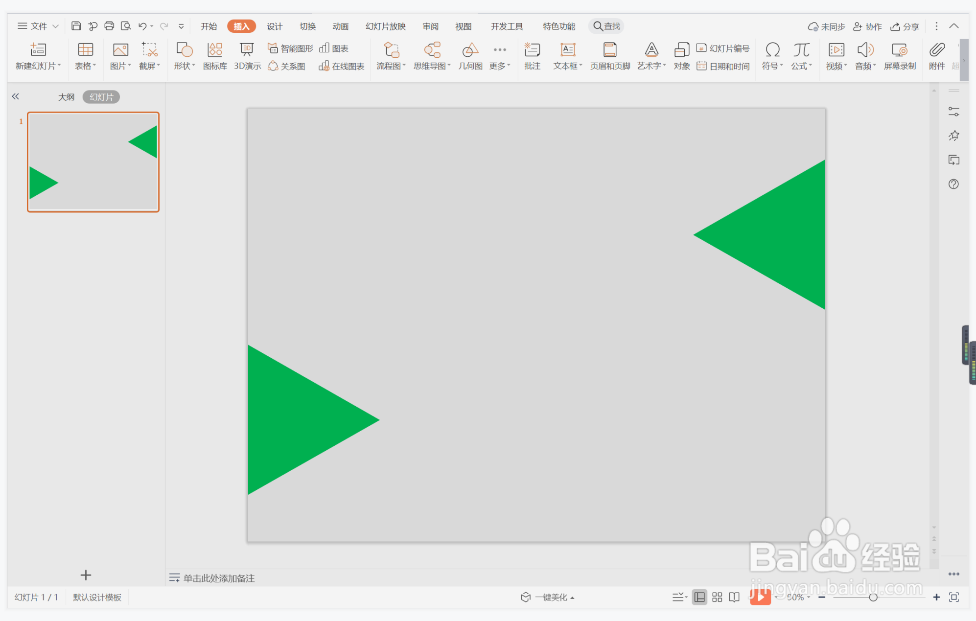Open the 文本框 text box dropdown
This screenshot has width=976, height=621.
pos(568,66)
